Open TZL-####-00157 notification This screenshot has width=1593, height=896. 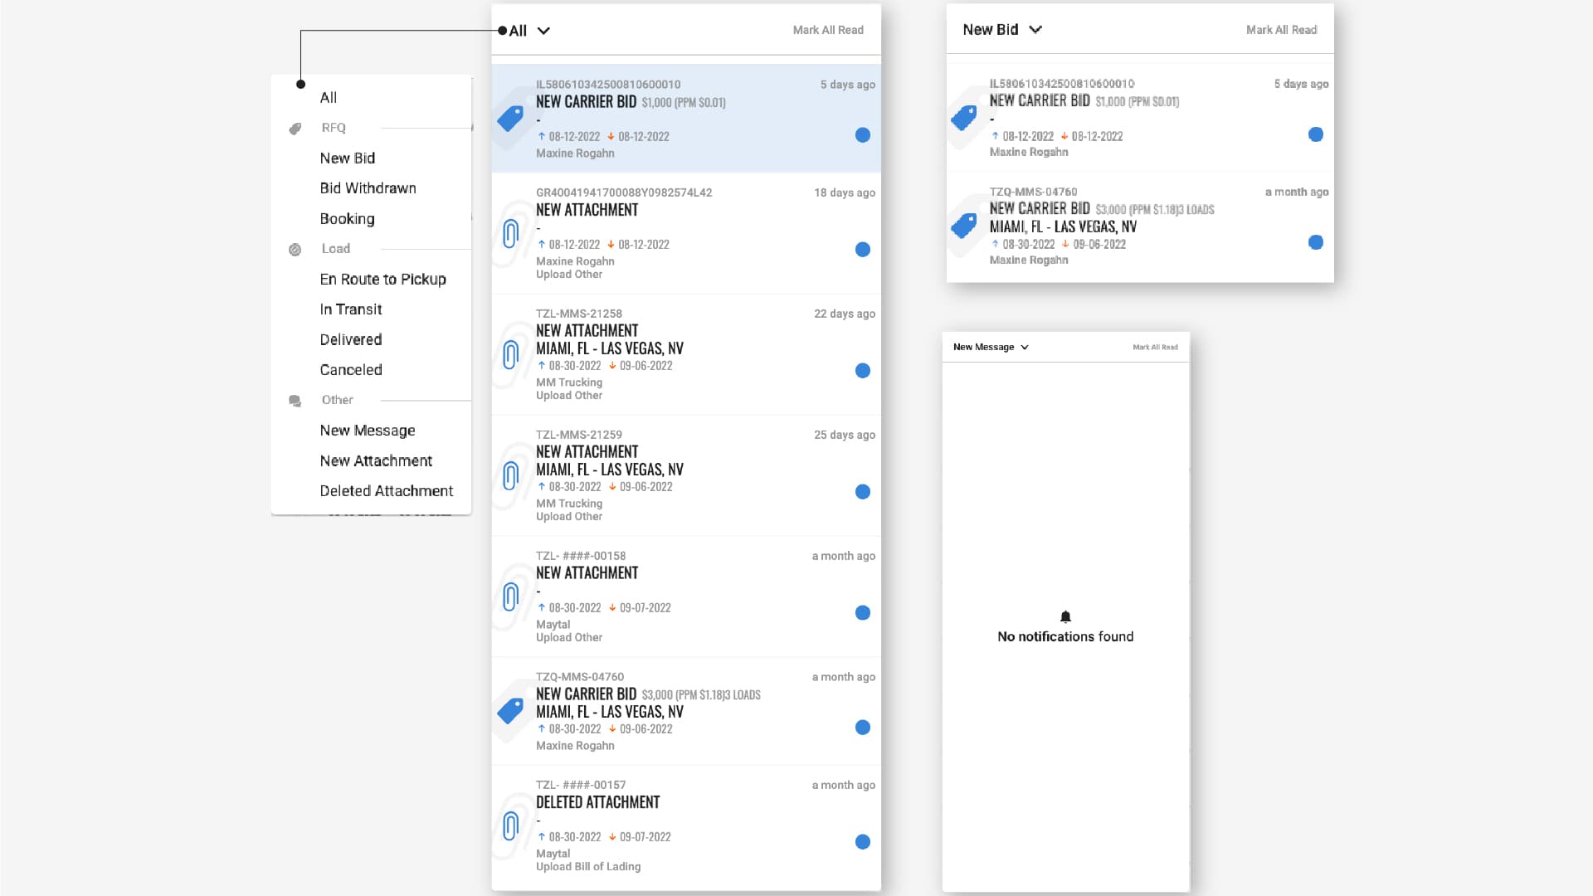(686, 828)
